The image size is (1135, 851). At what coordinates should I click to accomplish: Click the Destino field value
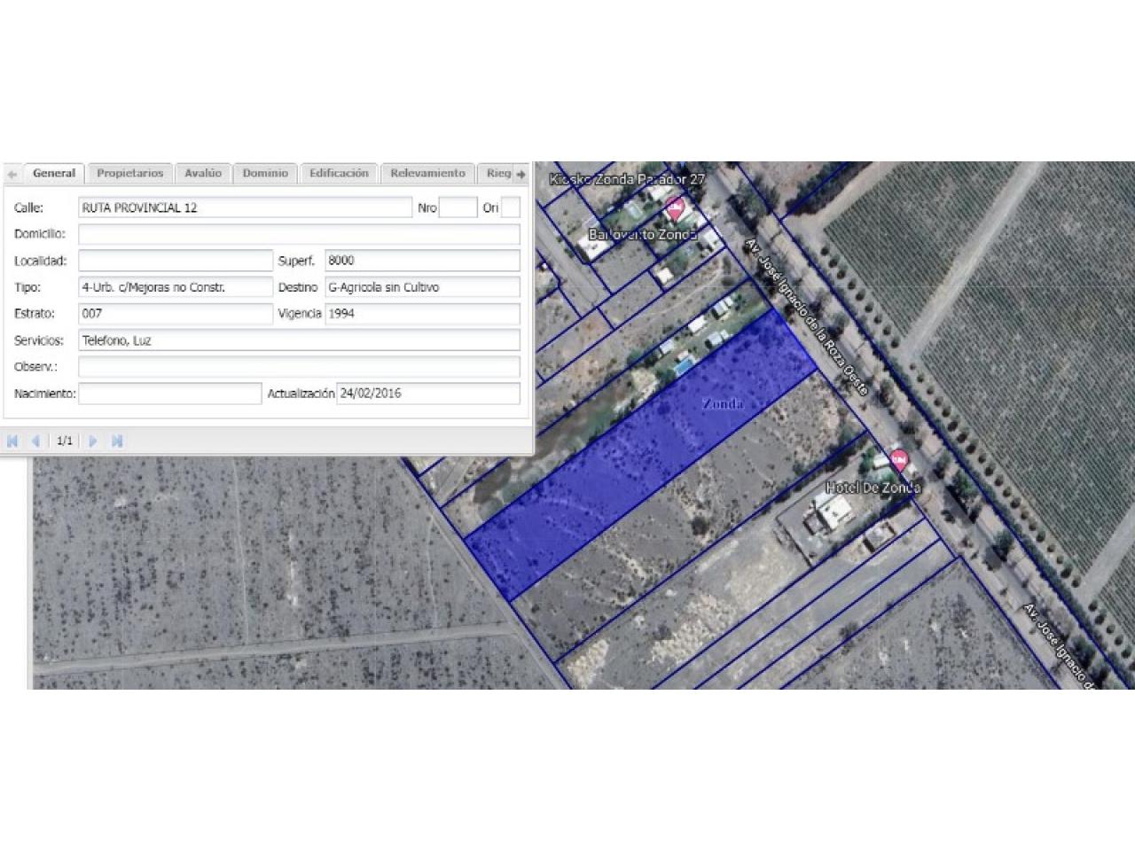(x=423, y=287)
